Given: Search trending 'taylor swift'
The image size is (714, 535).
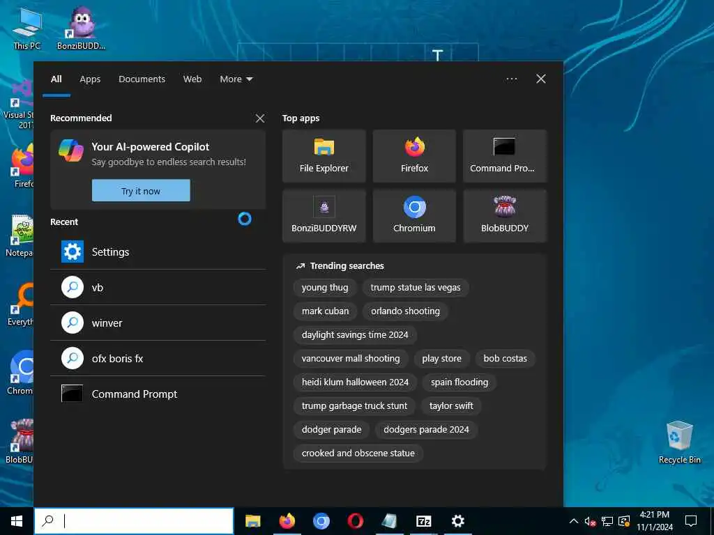Looking at the screenshot, I should point(451,406).
